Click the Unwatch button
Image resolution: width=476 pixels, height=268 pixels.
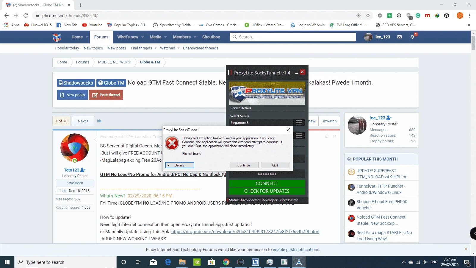click(x=329, y=121)
